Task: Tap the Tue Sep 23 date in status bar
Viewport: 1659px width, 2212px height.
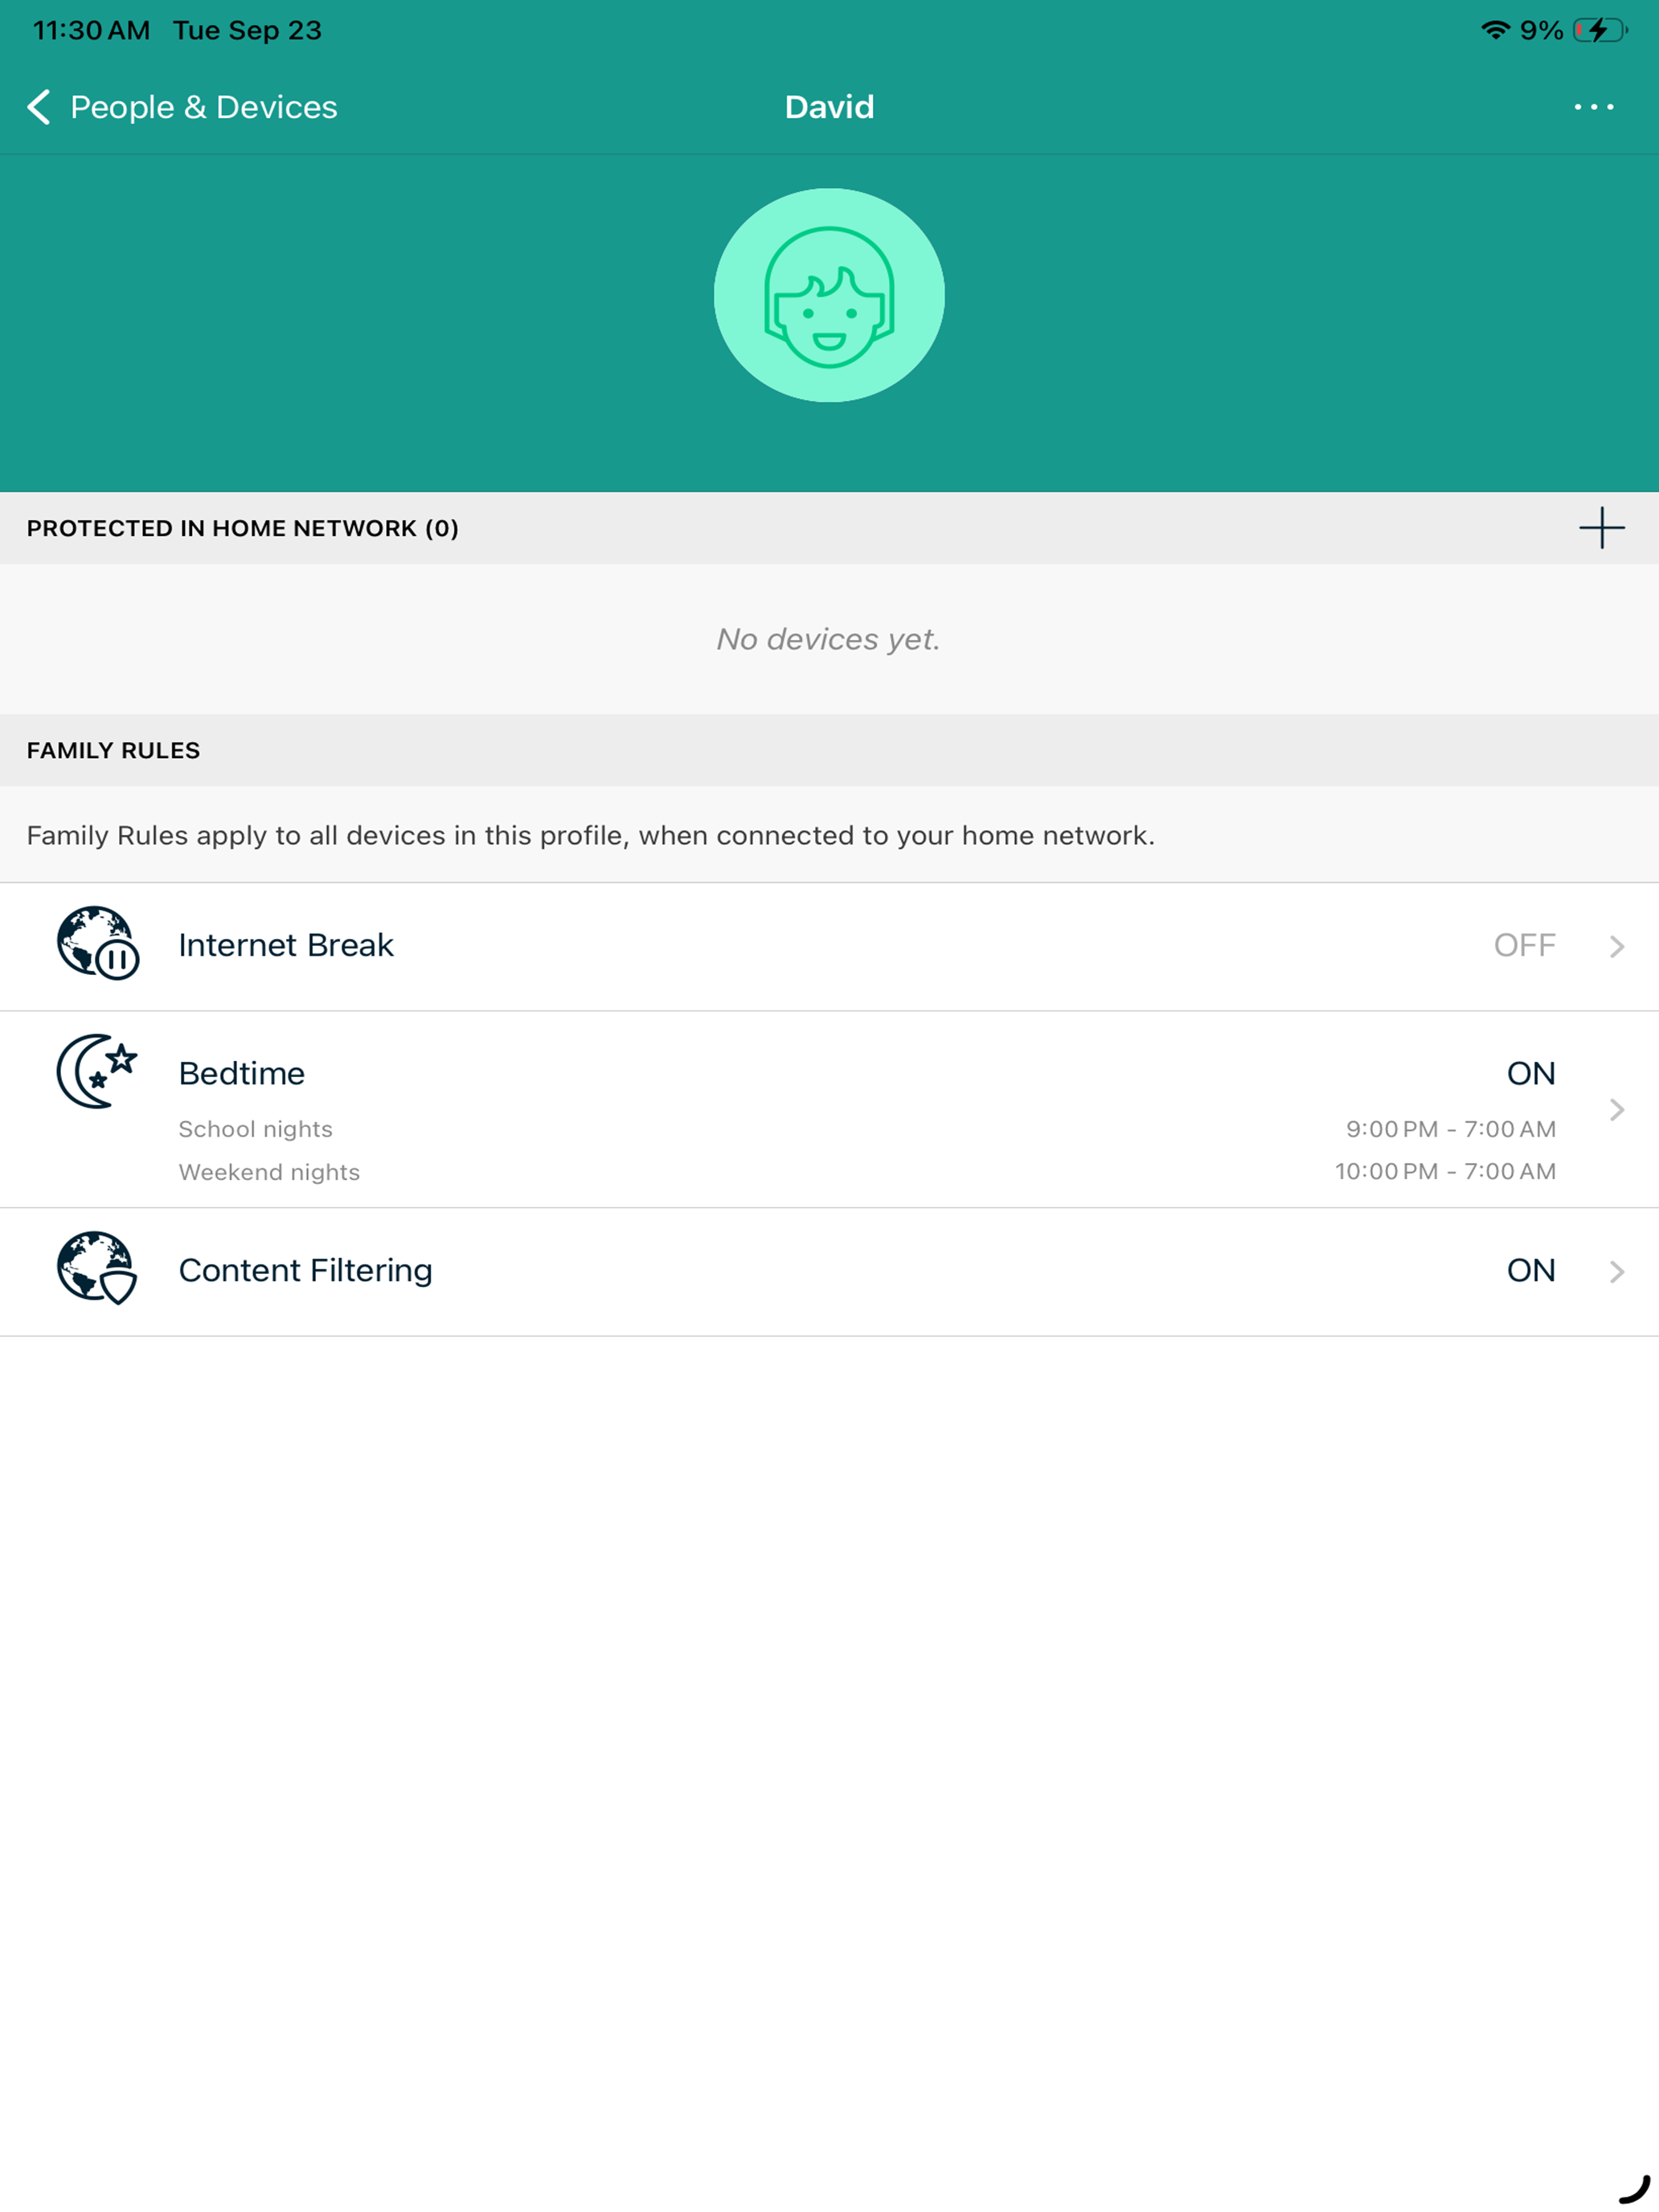Action: click(247, 30)
